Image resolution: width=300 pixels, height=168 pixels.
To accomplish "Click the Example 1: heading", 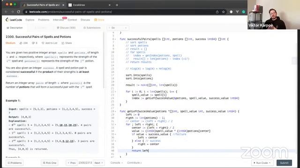I will (13, 101).
